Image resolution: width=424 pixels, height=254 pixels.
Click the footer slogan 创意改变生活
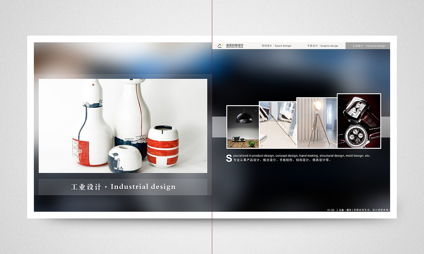pos(371,210)
